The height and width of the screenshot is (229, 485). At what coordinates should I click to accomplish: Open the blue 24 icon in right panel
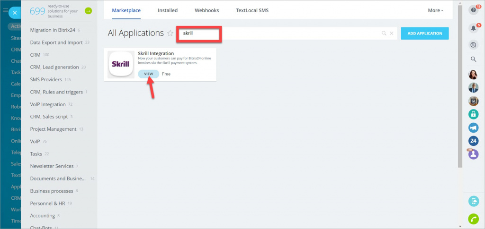[x=473, y=141]
